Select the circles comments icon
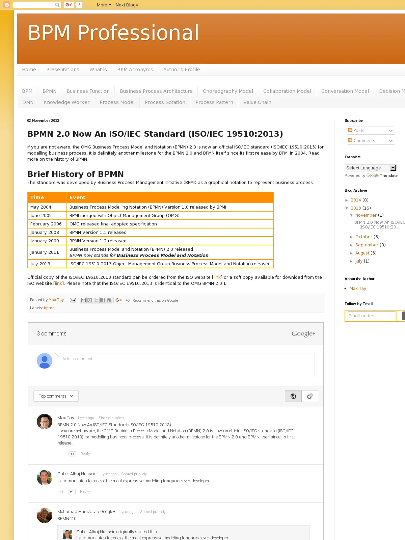This screenshot has height=540, width=405. click(x=310, y=396)
